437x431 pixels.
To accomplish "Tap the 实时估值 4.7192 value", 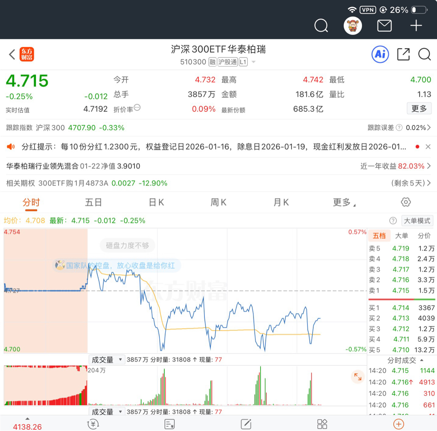I will (x=95, y=109).
